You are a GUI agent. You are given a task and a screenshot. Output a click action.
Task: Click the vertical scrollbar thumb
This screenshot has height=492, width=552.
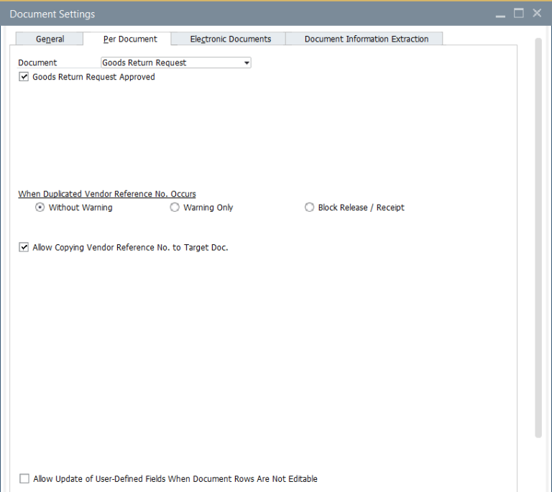tap(538, 237)
